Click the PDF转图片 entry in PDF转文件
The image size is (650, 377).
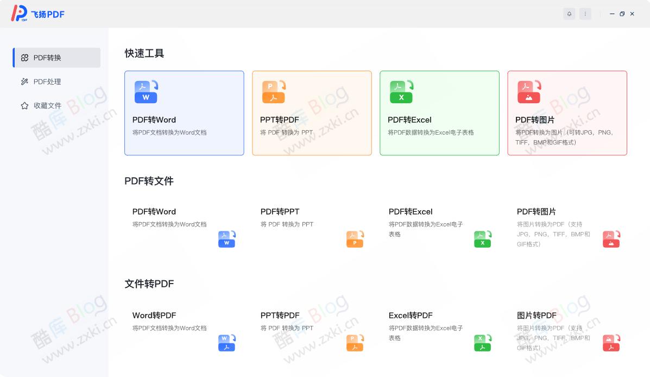(x=538, y=211)
